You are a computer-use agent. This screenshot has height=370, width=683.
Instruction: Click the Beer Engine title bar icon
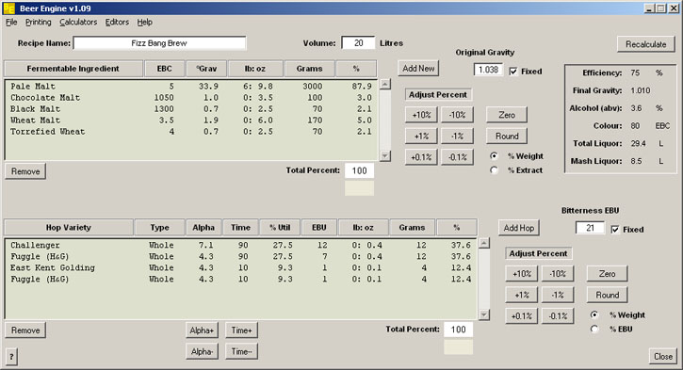coord(8,8)
